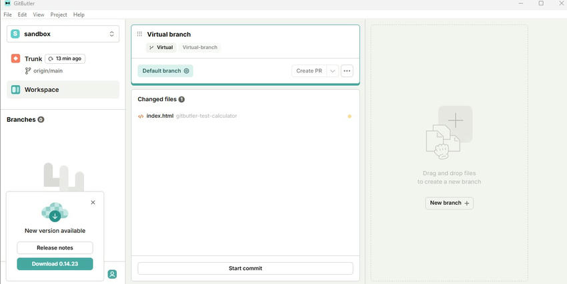Click the orange Trunk icon
The width and height of the screenshot is (567, 284).
15,59
